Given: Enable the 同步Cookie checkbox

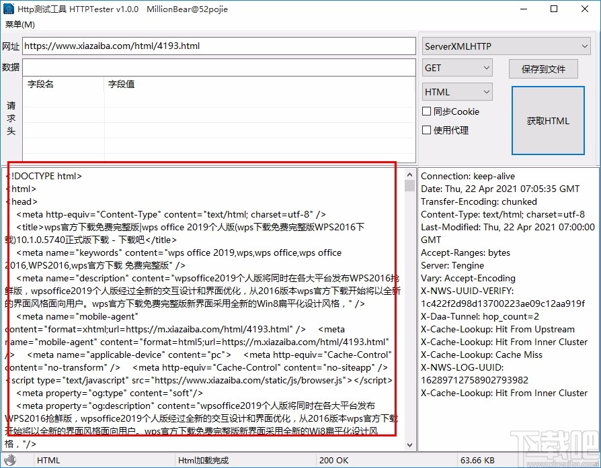Looking at the screenshot, I should 427,111.
